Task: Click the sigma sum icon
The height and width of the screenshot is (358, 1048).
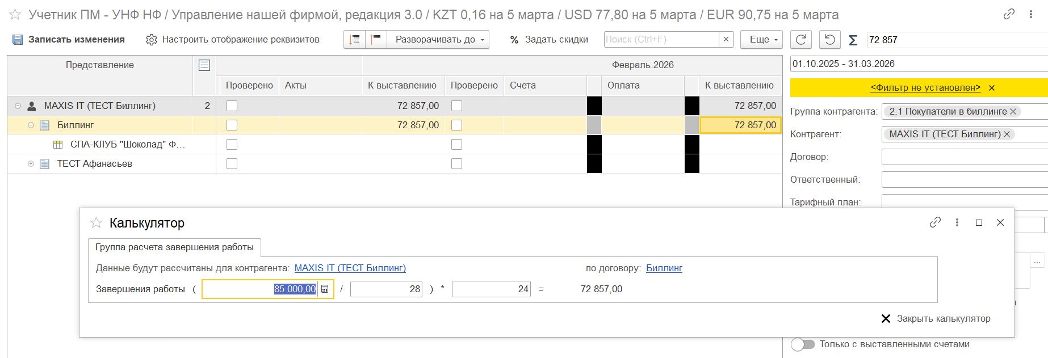Action: (853, 40)
